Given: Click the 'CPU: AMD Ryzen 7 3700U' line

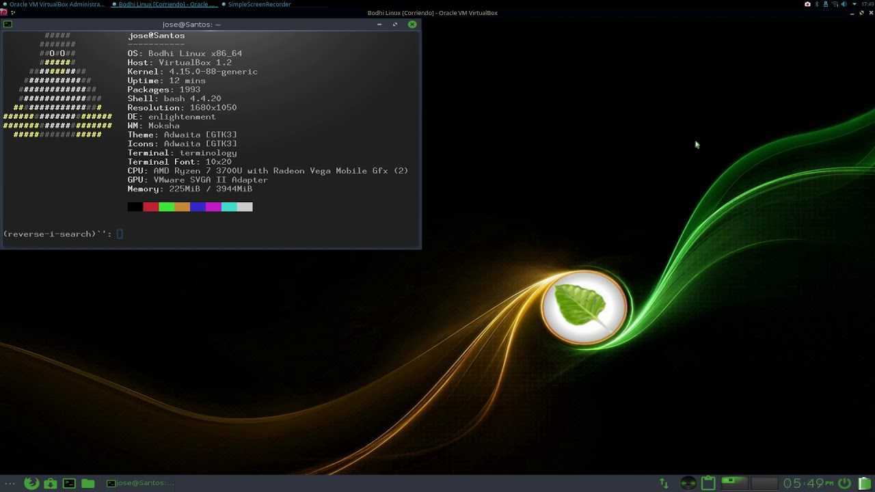Looking at the screenshot, I should (268, 171).
